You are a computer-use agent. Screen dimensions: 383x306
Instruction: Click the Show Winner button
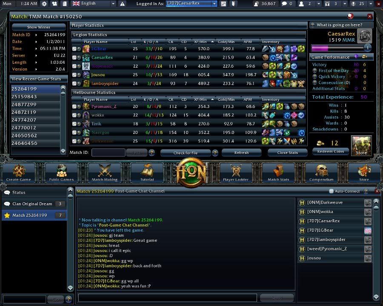[x=39, y=27]
